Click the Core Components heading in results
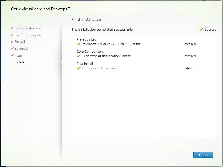Image resolution: width=223 pixels, height=167 pixels. click(90, 52)
